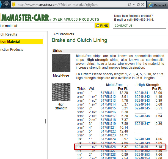Click the URL text in address bar
This screenshot has height=159, width=168.
pyautogui.click(x=57, y=5)
